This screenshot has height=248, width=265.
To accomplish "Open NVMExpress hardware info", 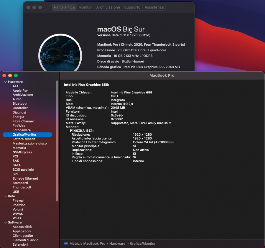I will click(x=22, y=152).
